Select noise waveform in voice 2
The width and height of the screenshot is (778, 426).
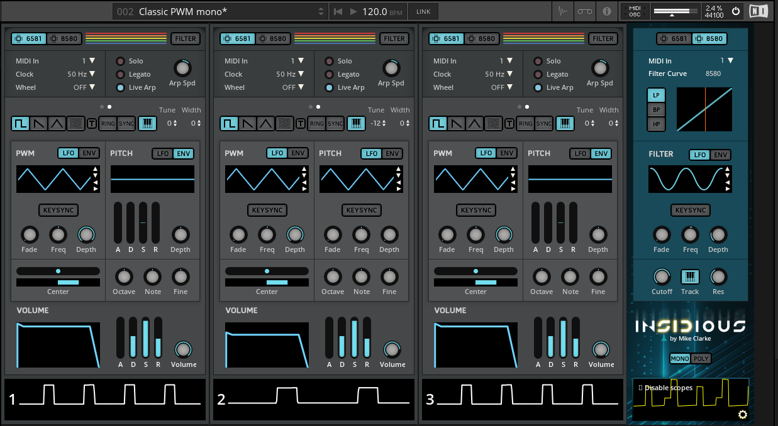point(284,124)
